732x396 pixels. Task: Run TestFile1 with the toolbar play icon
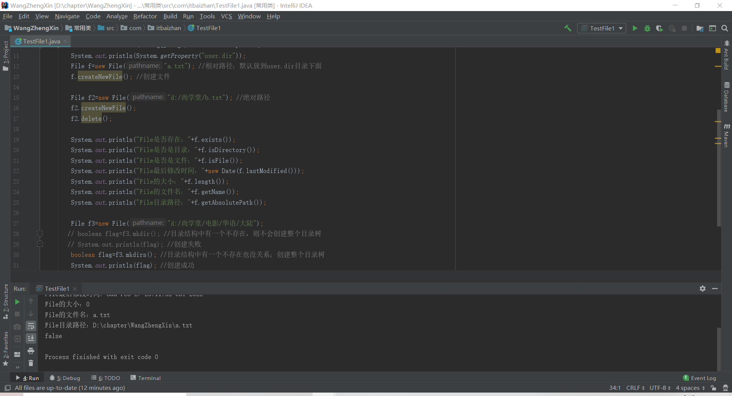(x=635, y=28)
